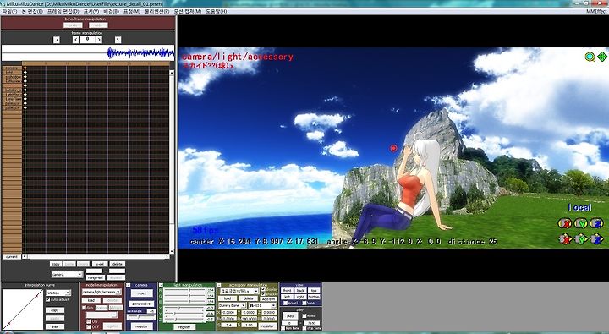Select the X axis rotation icon
This screenshot has width=609, height=334.
[x=565, y=223]
